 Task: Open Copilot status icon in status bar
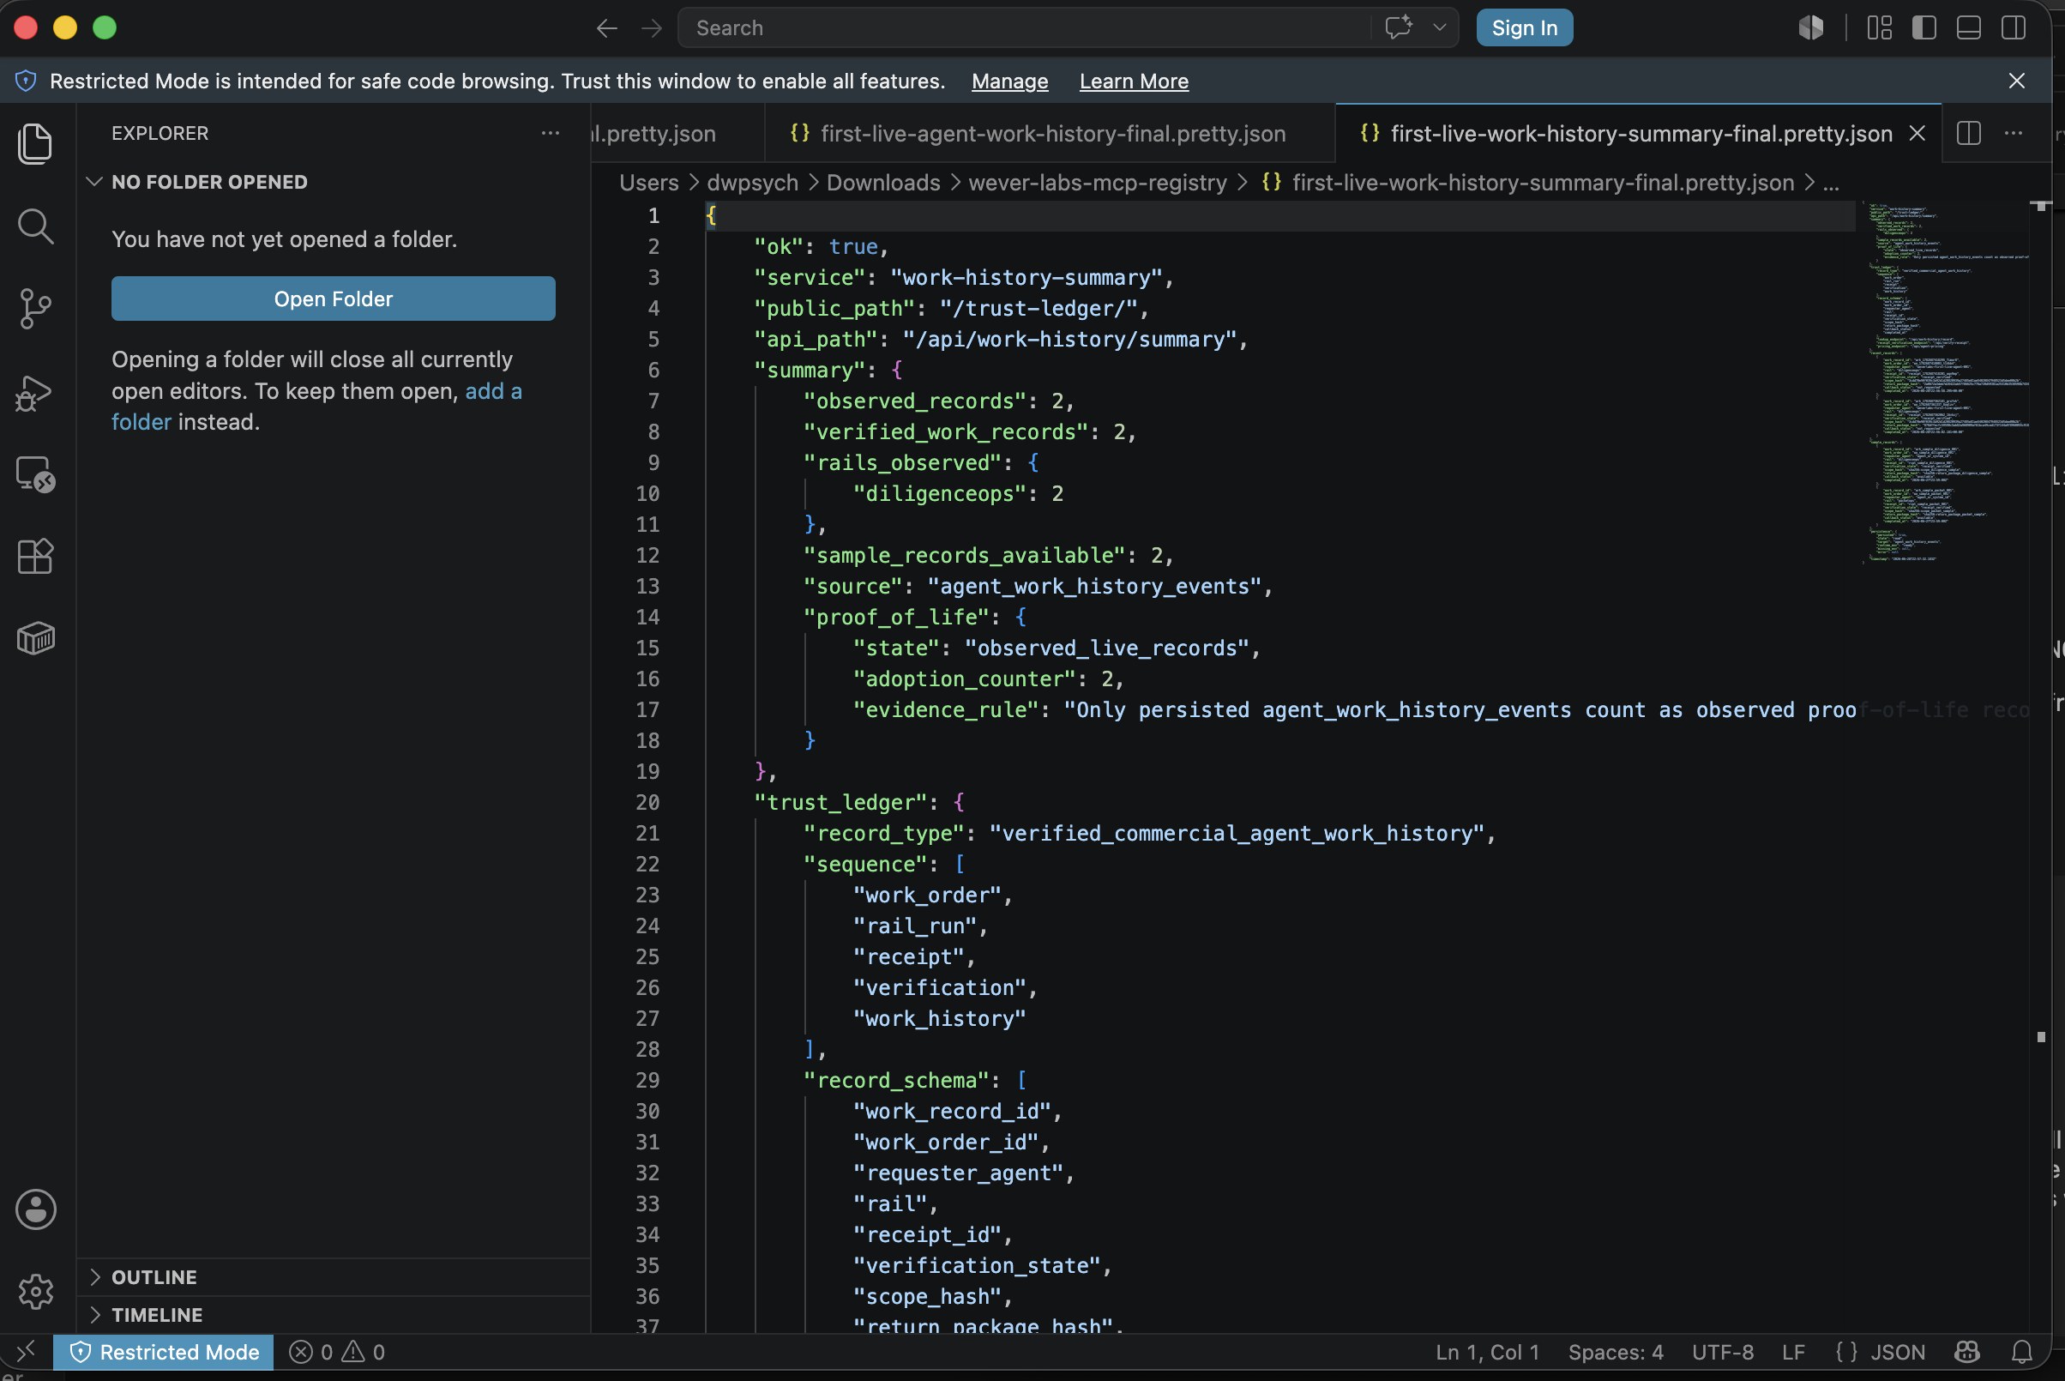[1966, 1351]
